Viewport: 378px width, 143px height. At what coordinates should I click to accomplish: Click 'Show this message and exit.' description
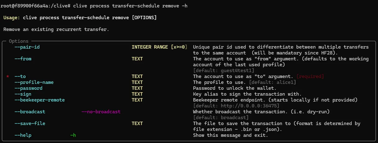(x=231, y=135)
